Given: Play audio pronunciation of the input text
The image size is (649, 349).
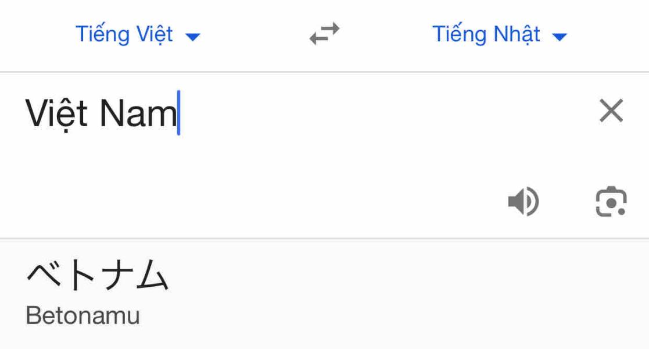Looking at the screenshot, I should coord(523,202).
